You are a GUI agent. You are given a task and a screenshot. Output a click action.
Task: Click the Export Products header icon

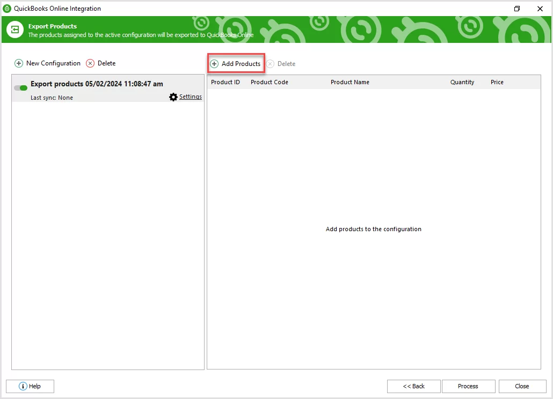(14, 29)
